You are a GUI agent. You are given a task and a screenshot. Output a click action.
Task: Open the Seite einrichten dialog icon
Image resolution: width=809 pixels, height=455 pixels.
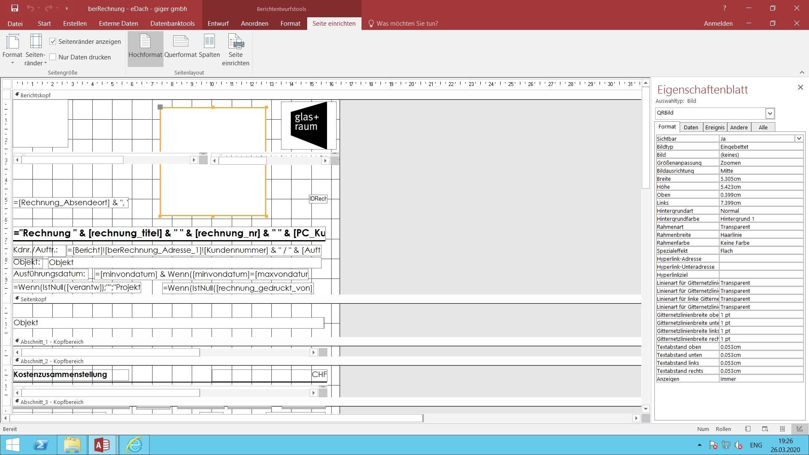pos(236,50)
